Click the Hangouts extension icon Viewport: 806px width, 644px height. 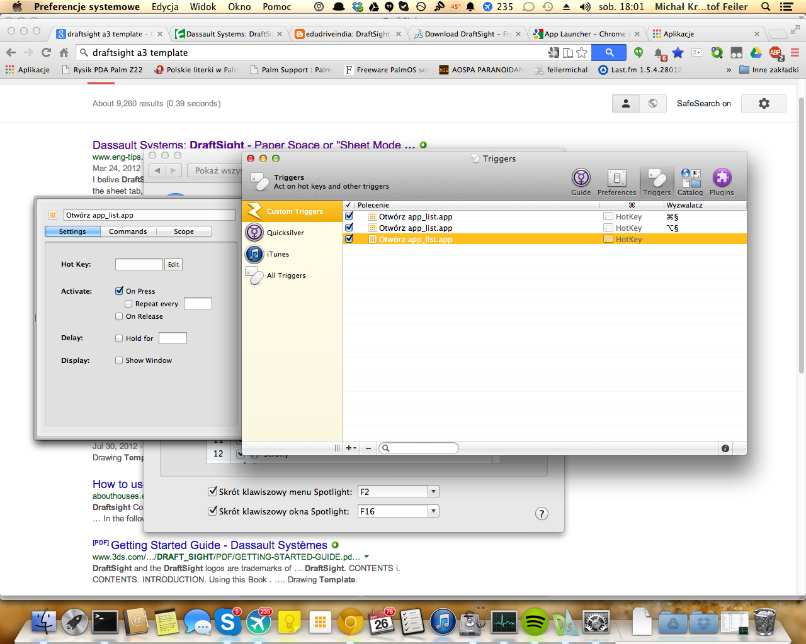point(639,53)
